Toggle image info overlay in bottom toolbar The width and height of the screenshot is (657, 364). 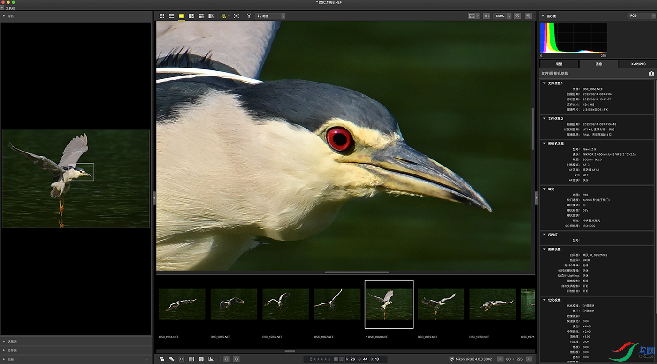pos(201,359)
